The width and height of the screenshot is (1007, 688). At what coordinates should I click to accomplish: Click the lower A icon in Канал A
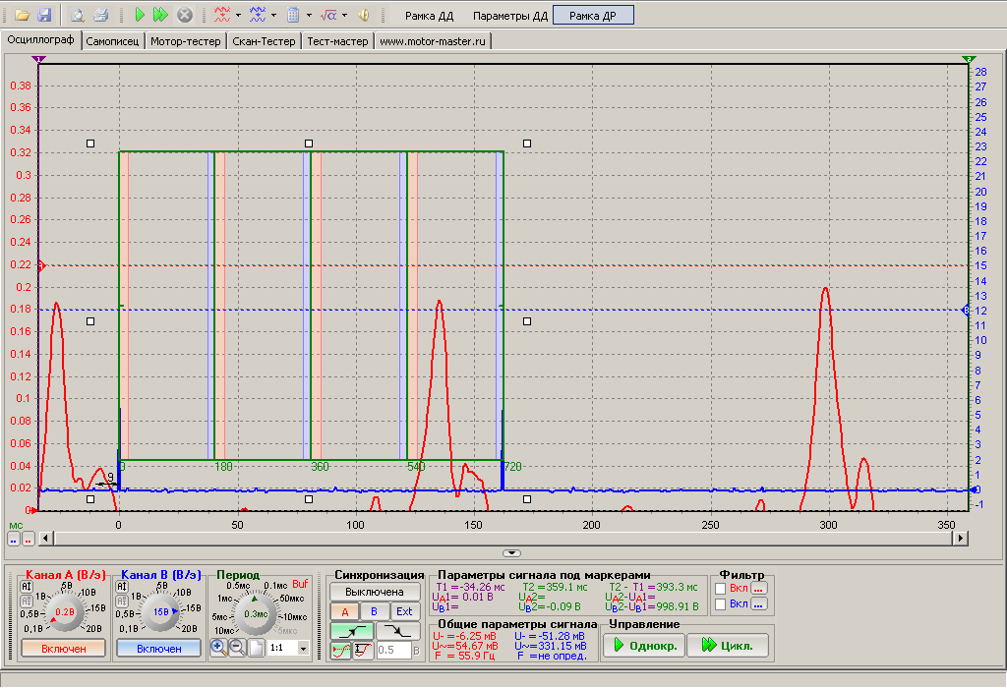point(27,602)
